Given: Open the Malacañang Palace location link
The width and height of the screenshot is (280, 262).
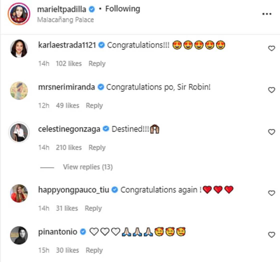Looking at the screenshot, I should coord(65,20).
